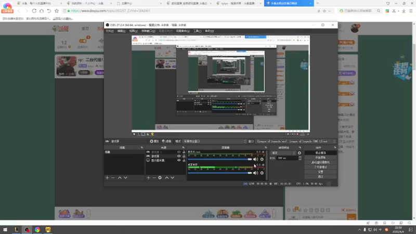Open the OBS View (视图) menu

pos(133,31)
